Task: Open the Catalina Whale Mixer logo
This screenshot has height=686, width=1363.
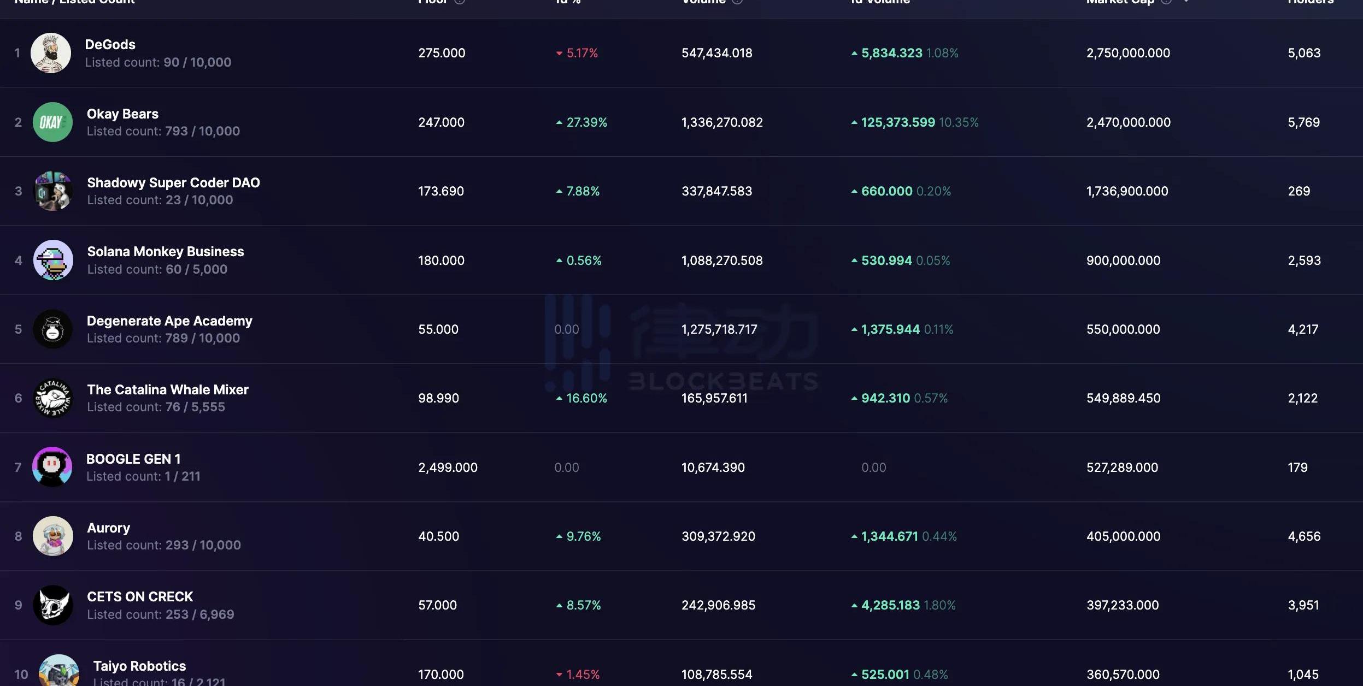Action: pyautogui.click(x=53, y=398)
